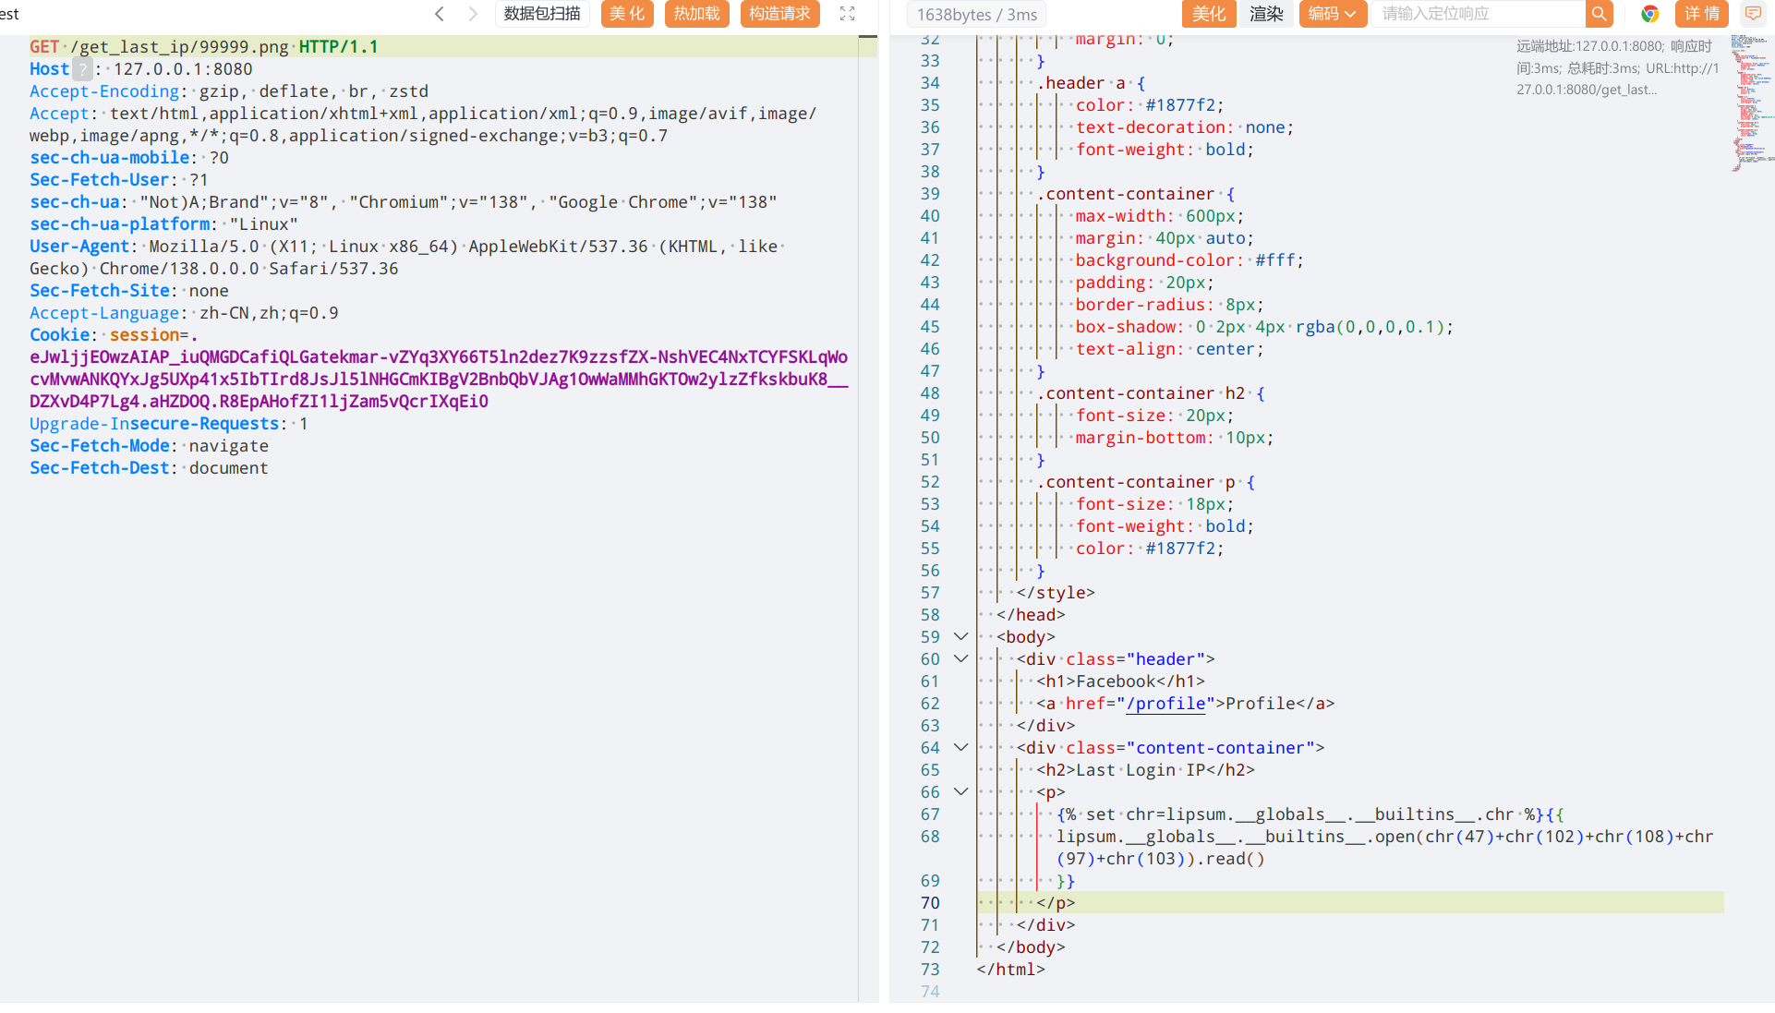Collapse the body tag fold arrow
This screenshot has height=1013, width=1775.
[960, 637]
